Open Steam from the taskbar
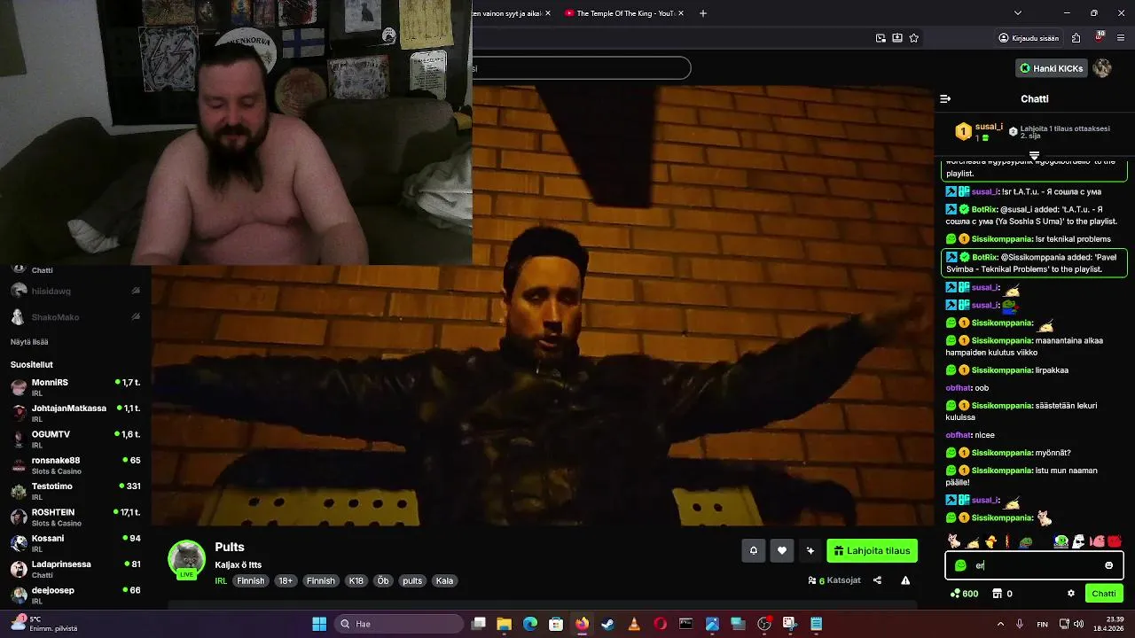The width and height of the screenshot is (1135, 638). (x=607, y=624)
